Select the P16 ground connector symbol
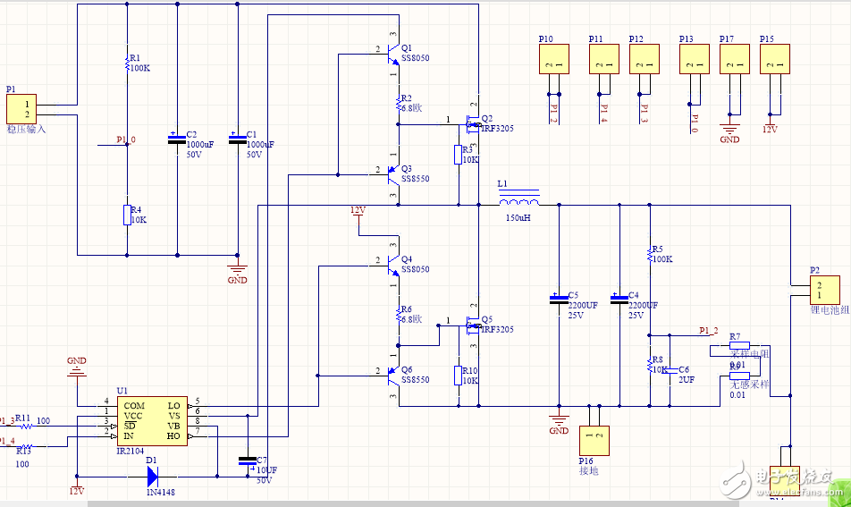 pos(594,440)
